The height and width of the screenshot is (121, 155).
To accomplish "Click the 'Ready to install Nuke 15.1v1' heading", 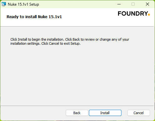I will coord(34,17).
